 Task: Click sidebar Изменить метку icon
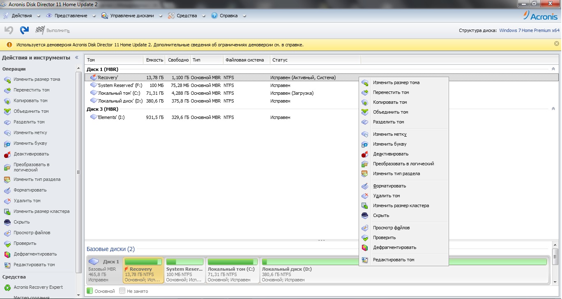coord(7,133)
